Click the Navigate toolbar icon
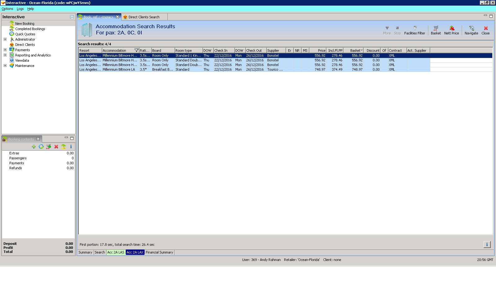 [x=472, y=30]
